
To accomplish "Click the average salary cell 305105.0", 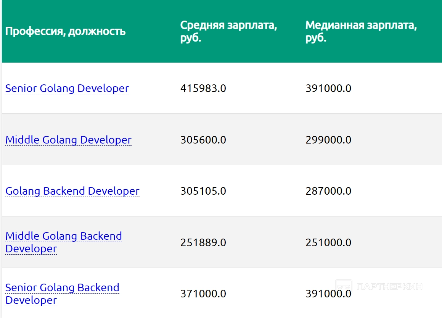I will click(x=203, y=191).
